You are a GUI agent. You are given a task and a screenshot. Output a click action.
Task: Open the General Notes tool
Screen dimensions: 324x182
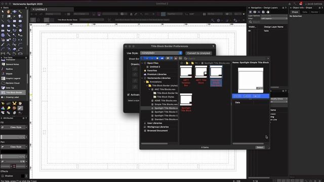point(13,64)
